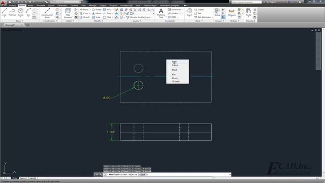Click the application menu logo button
Screen dimensions: 325x183
pyautogui.click(x=3, y=3)
